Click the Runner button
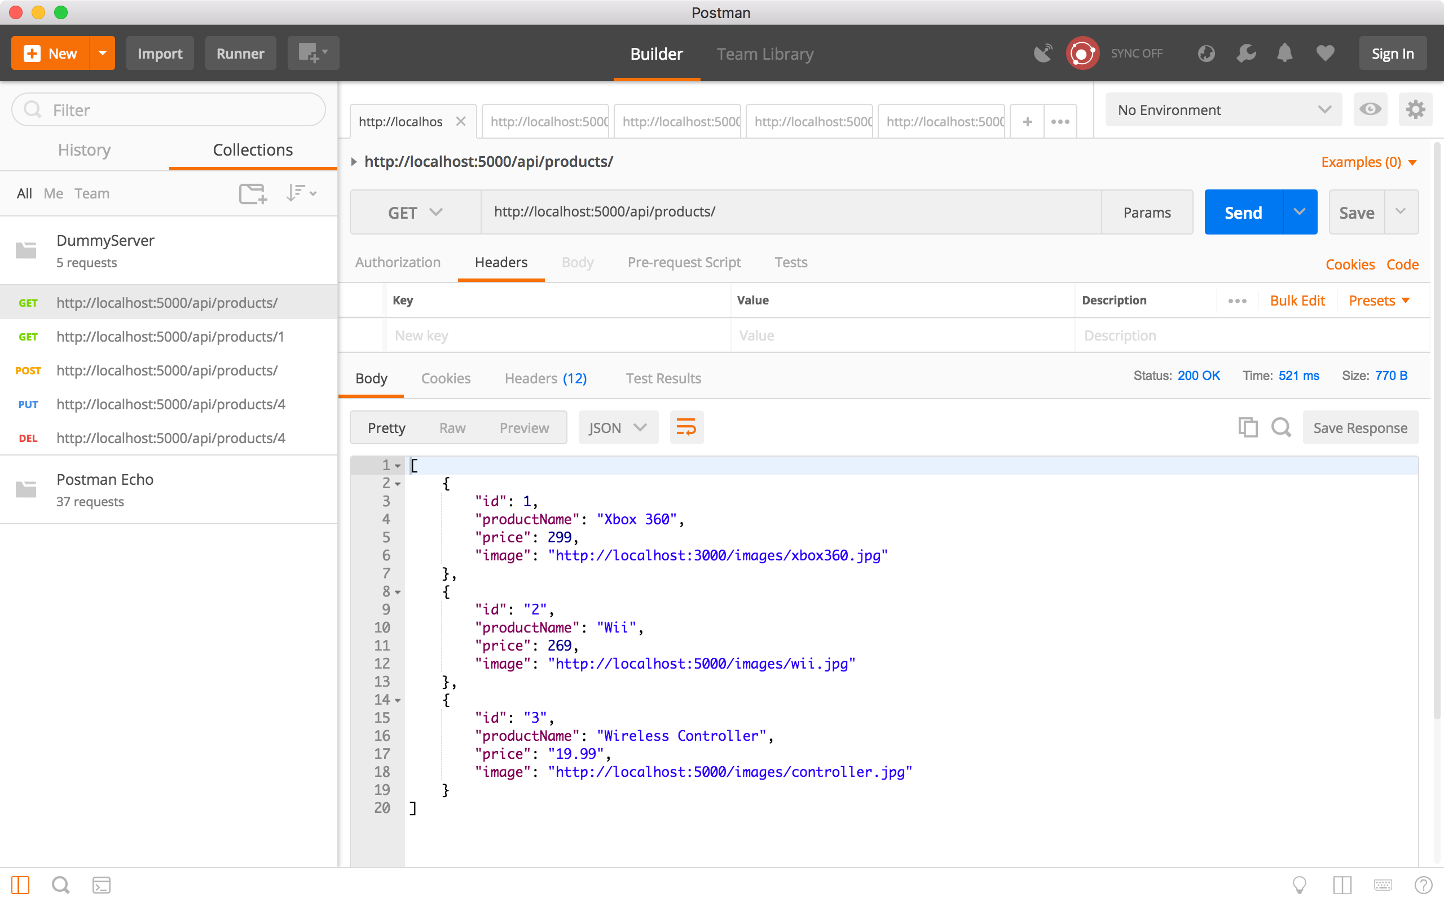Viewport: 1444px width, 902px height. click(240, 54)
